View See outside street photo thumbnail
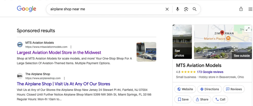Viewport: 253px width, 106px height. (x=223, y=51)
